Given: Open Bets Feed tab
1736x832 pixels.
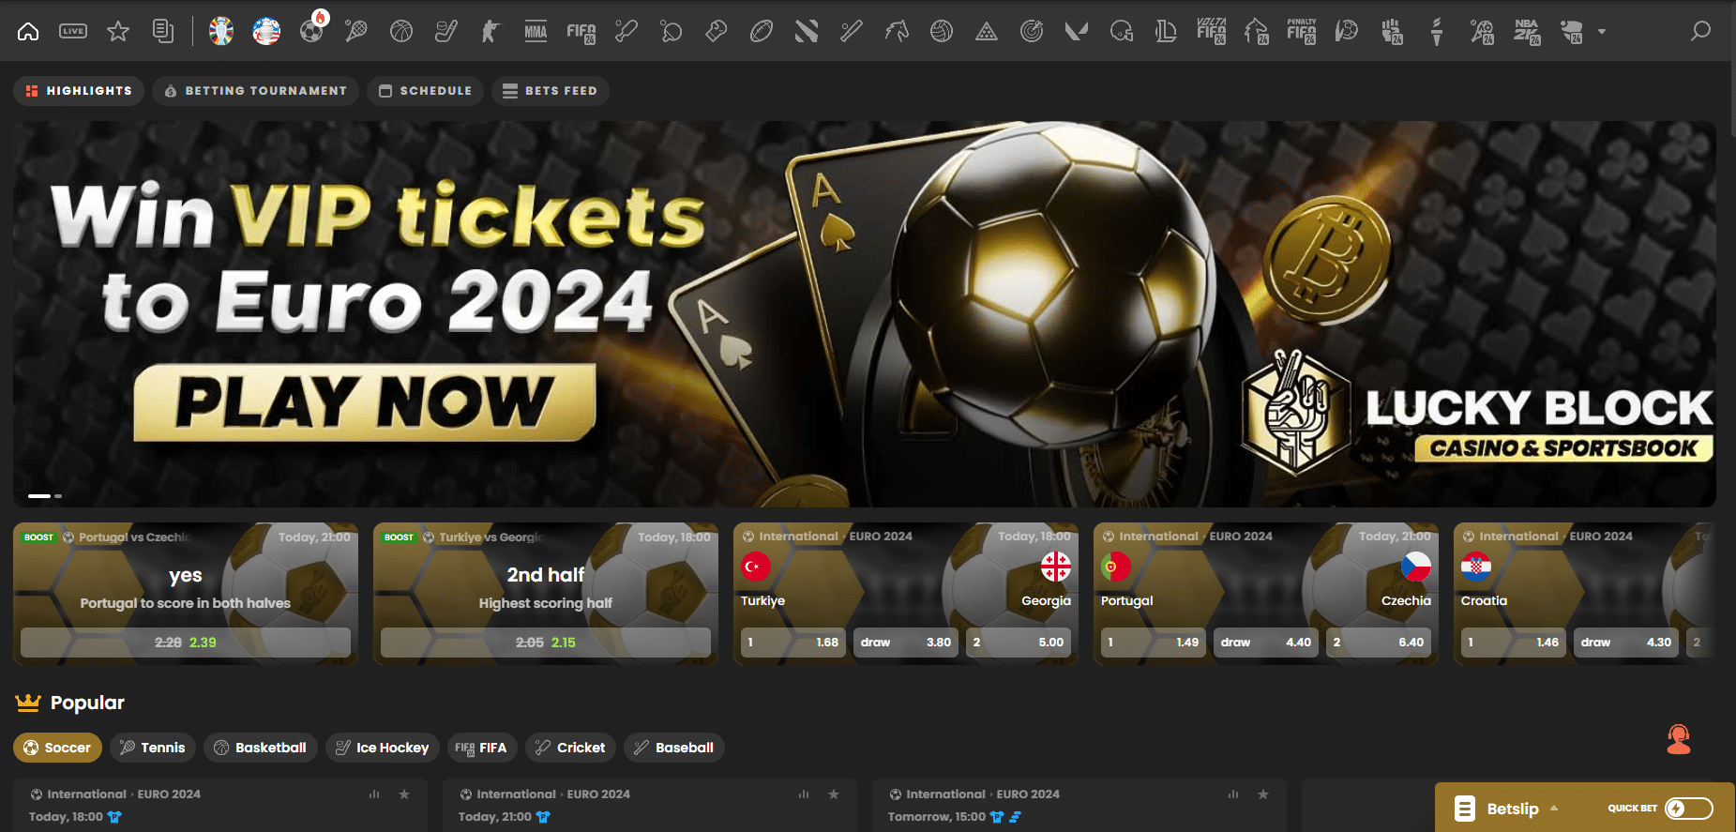Looking at the screenshot, I should (x=550, y=91).
